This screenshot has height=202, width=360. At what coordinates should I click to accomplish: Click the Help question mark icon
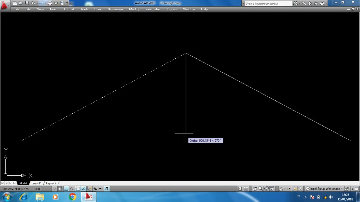322,3
